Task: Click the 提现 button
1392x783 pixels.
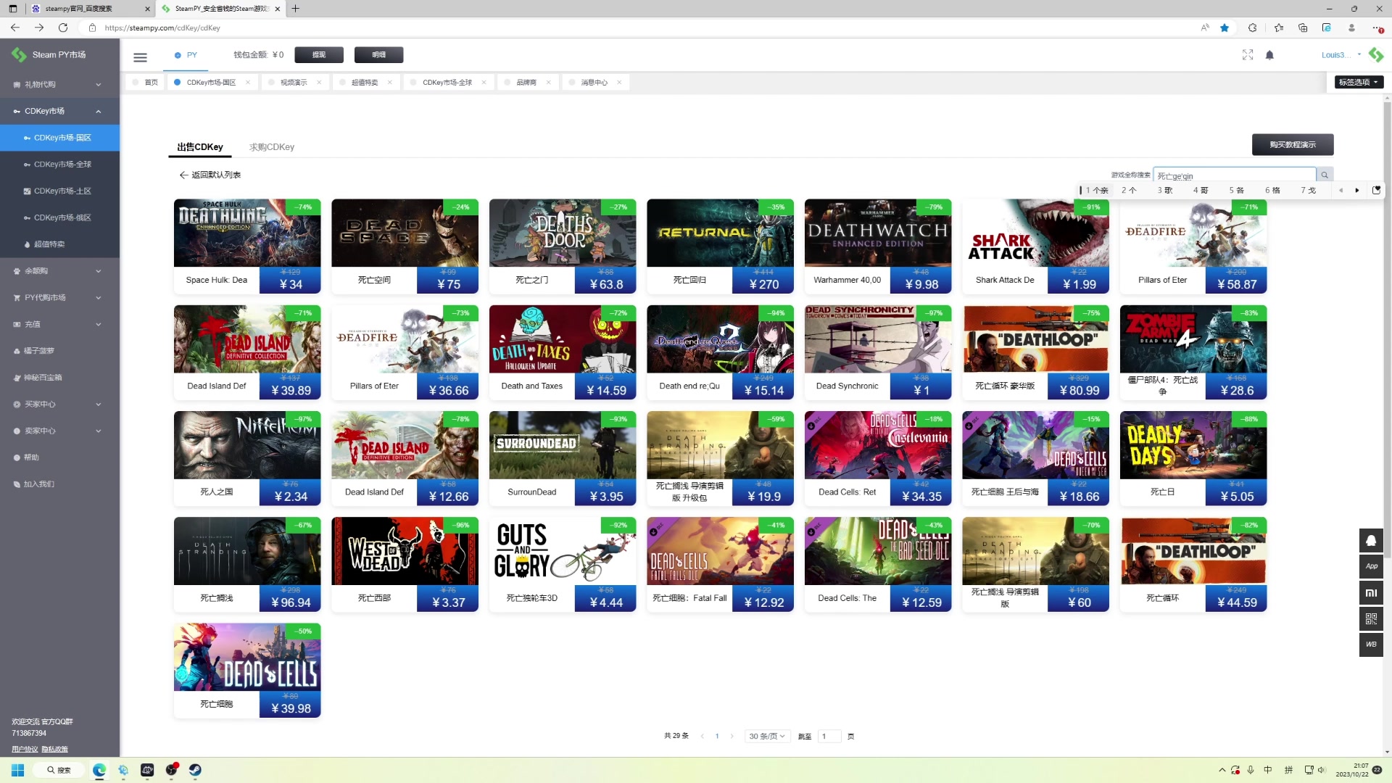Action: (x=319, y=55)
